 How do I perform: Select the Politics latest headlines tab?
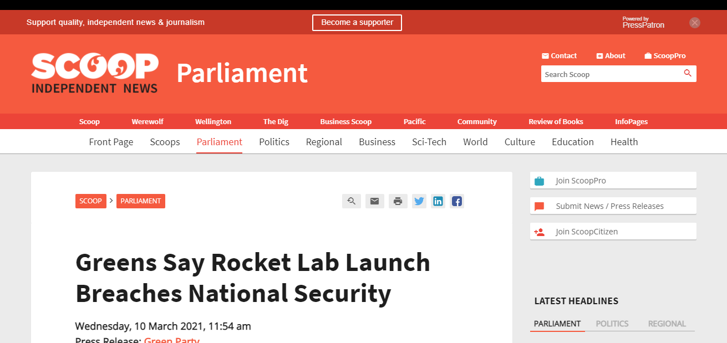click(612, 324)
